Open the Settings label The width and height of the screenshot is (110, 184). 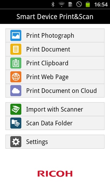(37, 142)
